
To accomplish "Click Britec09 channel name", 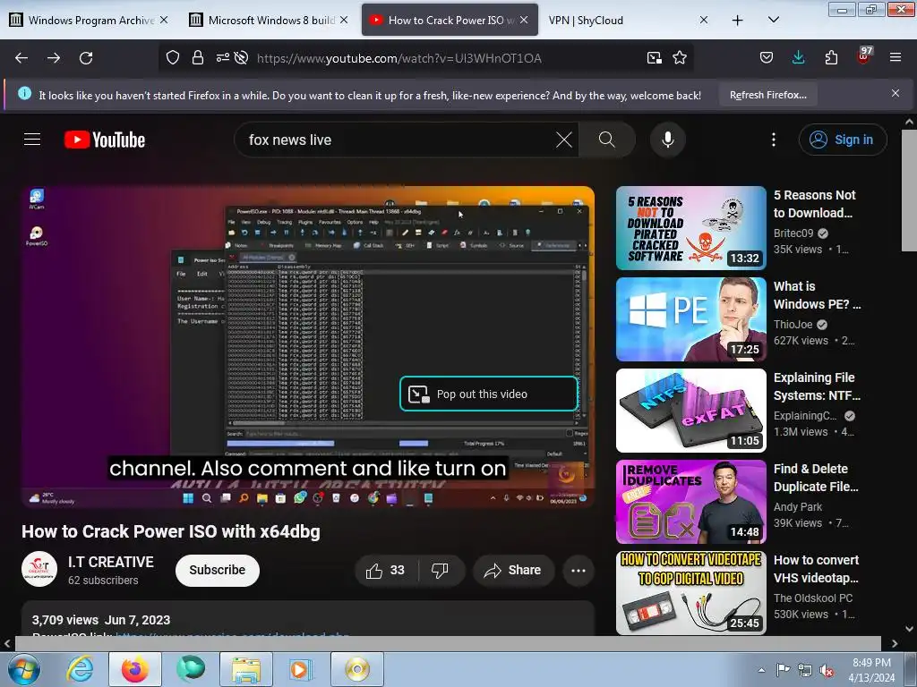I will click(793, 233).
